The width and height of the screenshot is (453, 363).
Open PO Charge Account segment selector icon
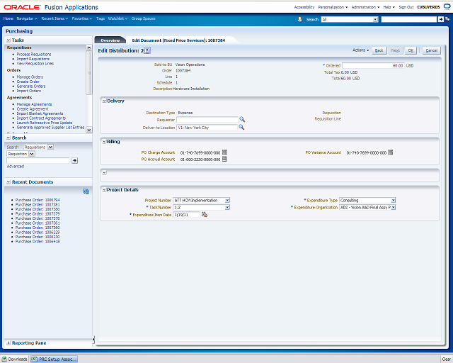[x=224, y=152]
